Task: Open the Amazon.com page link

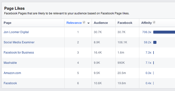Action: click(x=12, y=73)
